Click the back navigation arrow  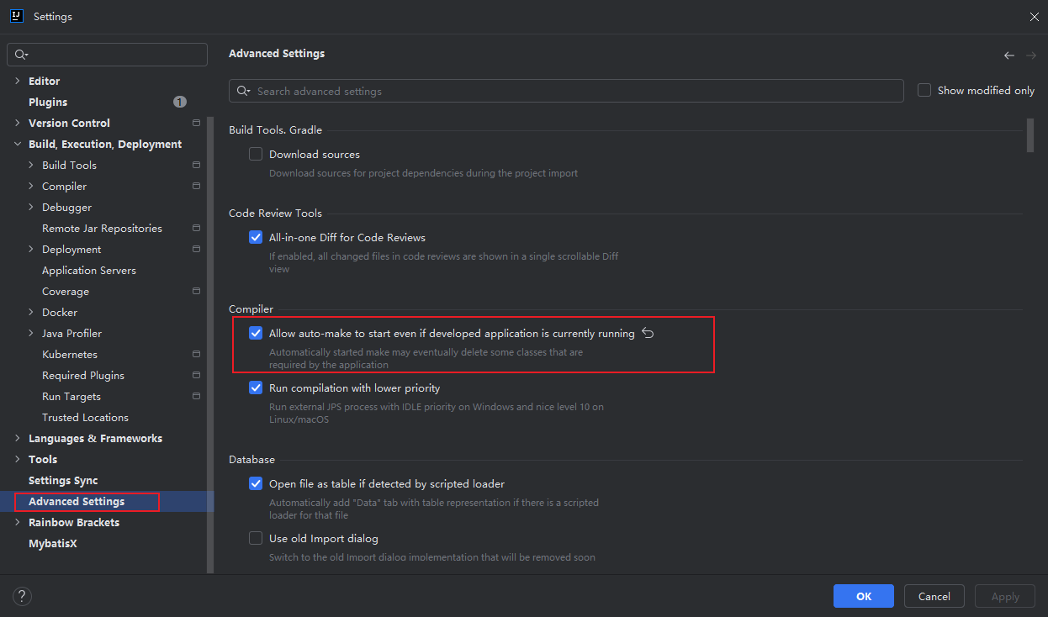(x=1009, y=55)
